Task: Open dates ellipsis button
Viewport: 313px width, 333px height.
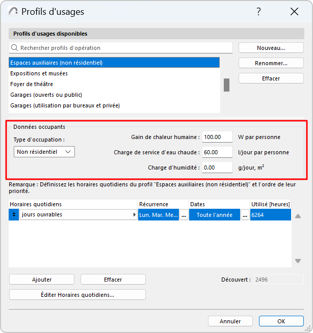Action: pos(245,215)
